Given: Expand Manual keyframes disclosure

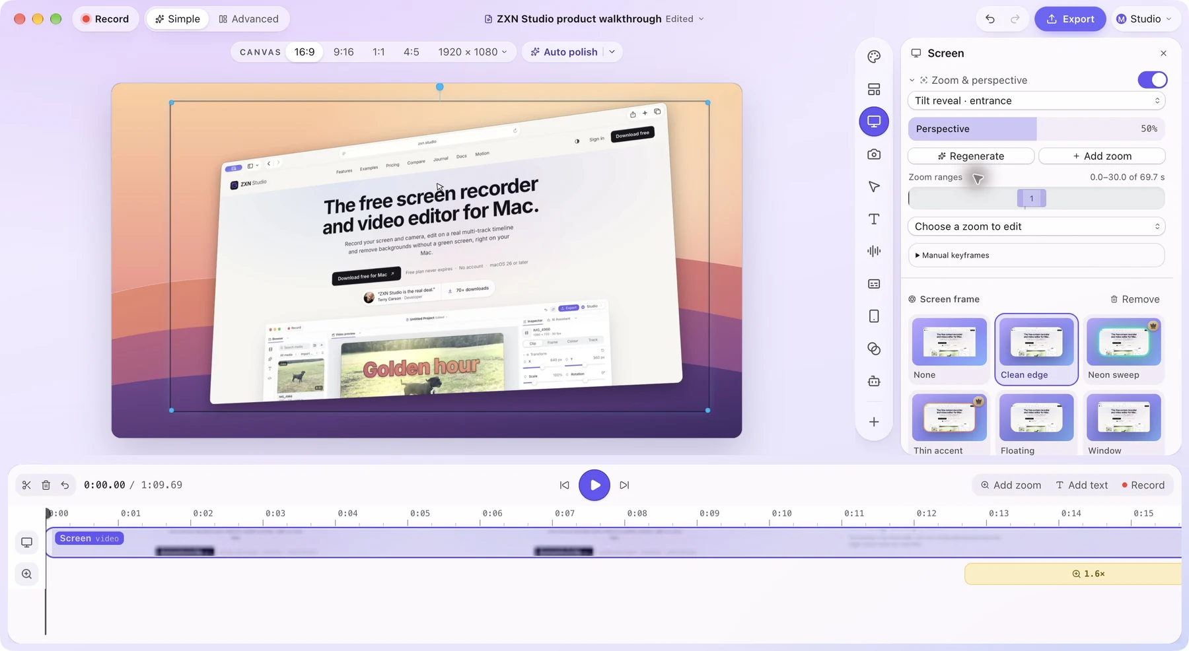Looking at the screenshot, I should pyautogui.click(x=1036, y=256).
